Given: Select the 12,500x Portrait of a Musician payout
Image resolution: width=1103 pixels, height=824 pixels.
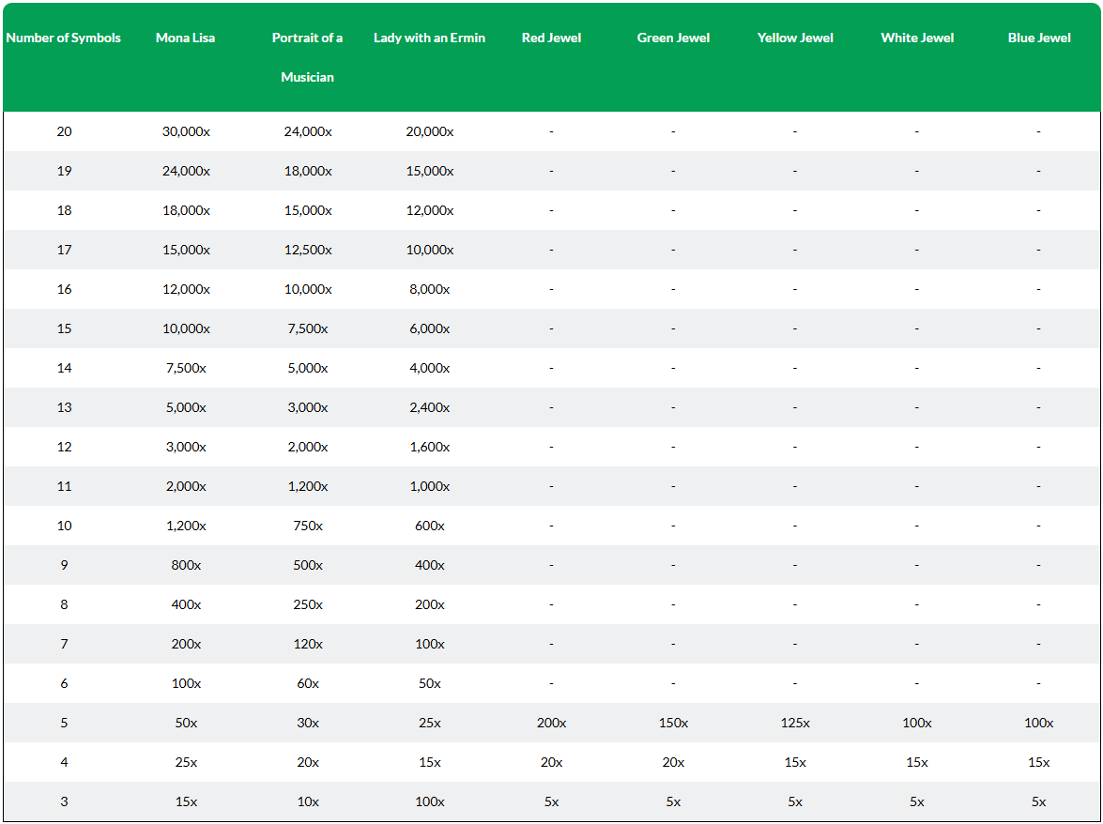Looking at the screenshot, I should 307,250.
